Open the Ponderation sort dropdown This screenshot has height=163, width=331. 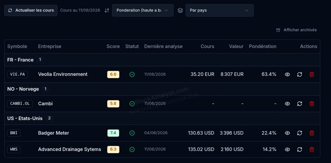pos(143,10)
